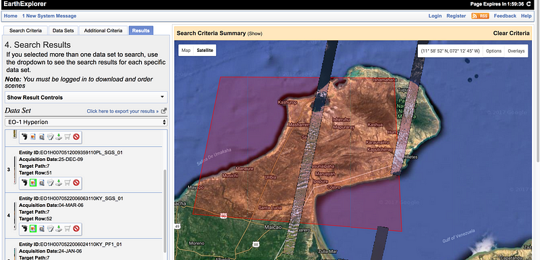Click download options icon for result 4
The width and height of the screenshot is (540, 260).
59,228
